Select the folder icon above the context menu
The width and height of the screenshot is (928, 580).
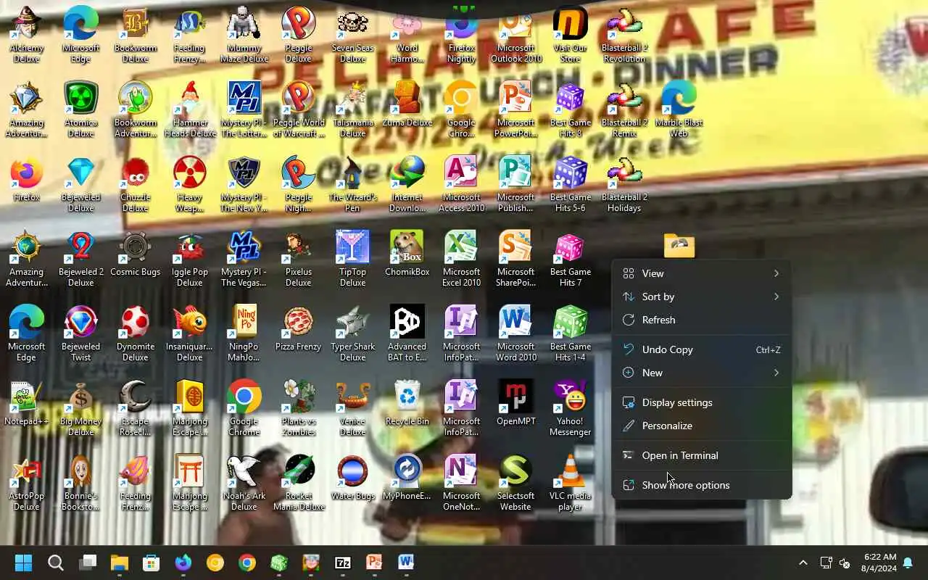point(679,246)
